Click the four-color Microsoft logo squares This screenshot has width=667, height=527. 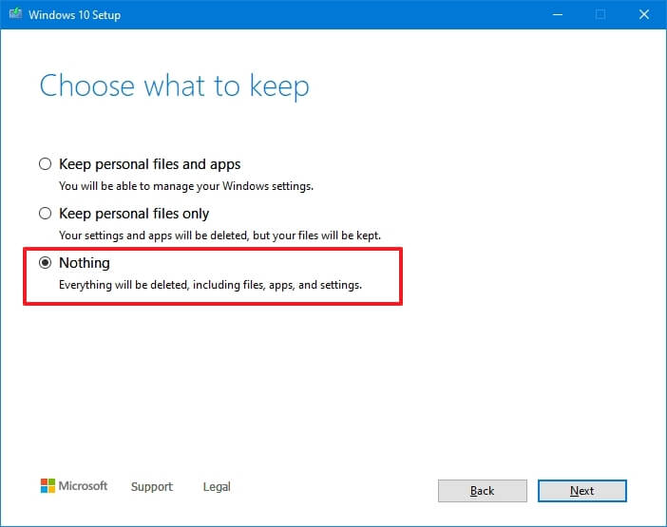coord(48,486)
